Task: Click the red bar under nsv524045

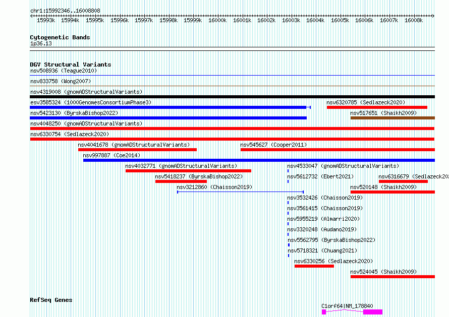Action: [392, 277]
